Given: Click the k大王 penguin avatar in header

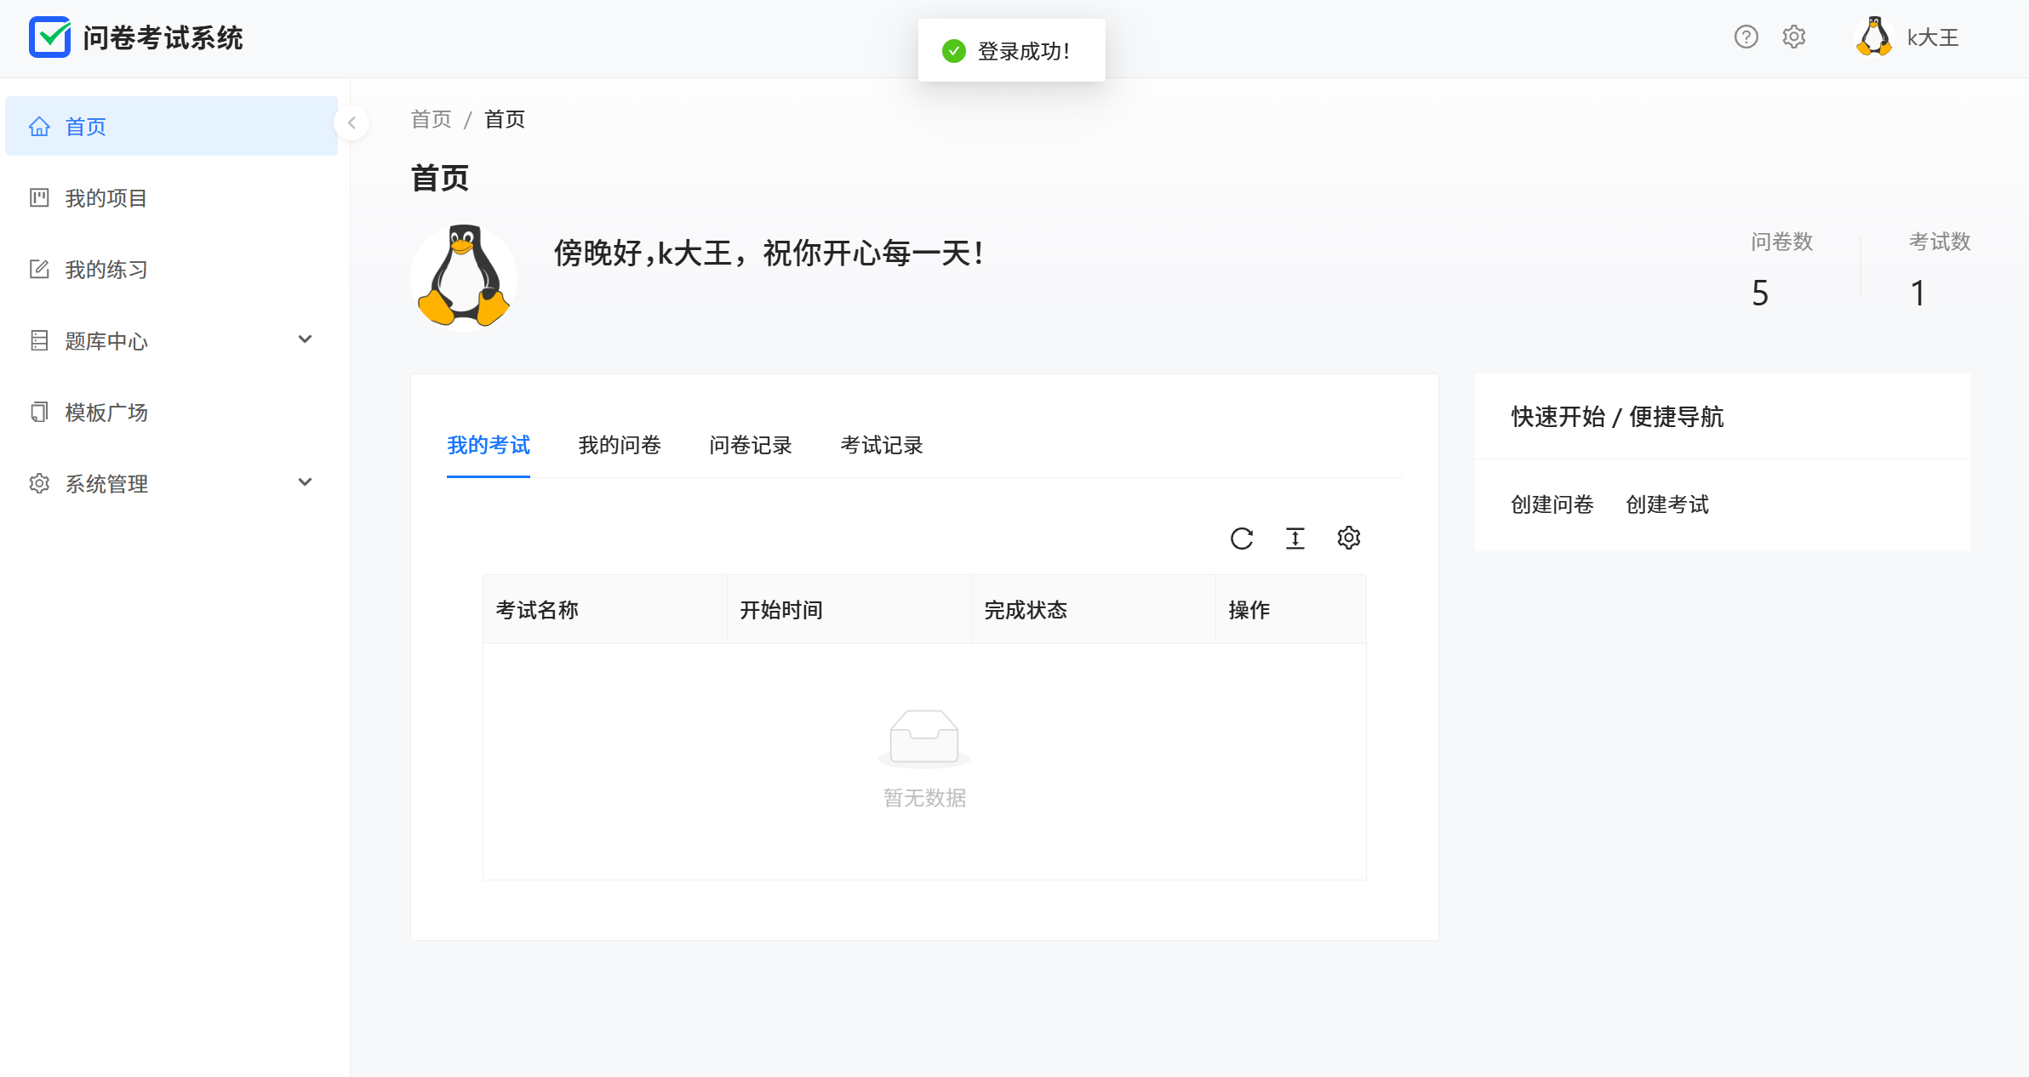Looking at the screenshot, I should tap(1874, 37).
